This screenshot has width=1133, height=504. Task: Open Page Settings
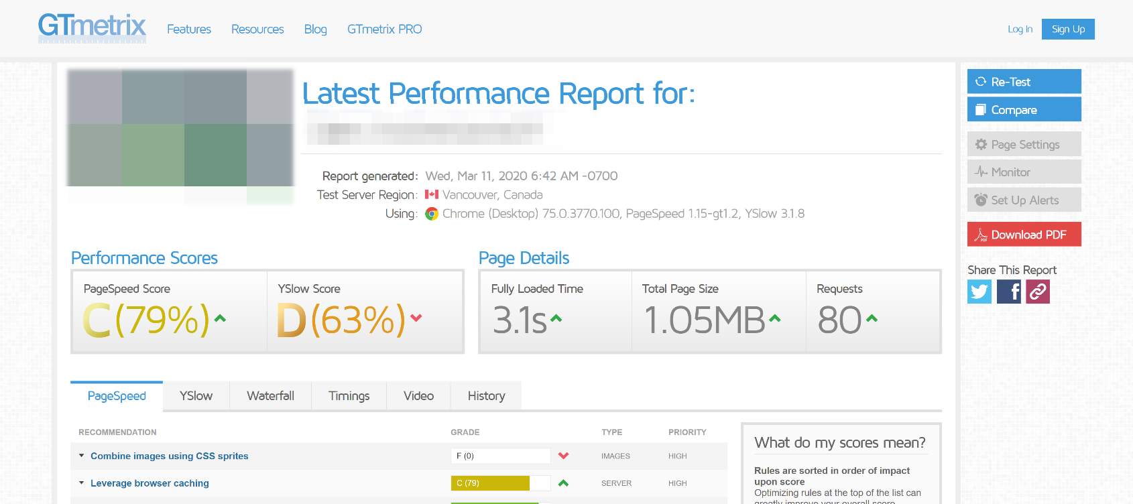[1024, 144]
